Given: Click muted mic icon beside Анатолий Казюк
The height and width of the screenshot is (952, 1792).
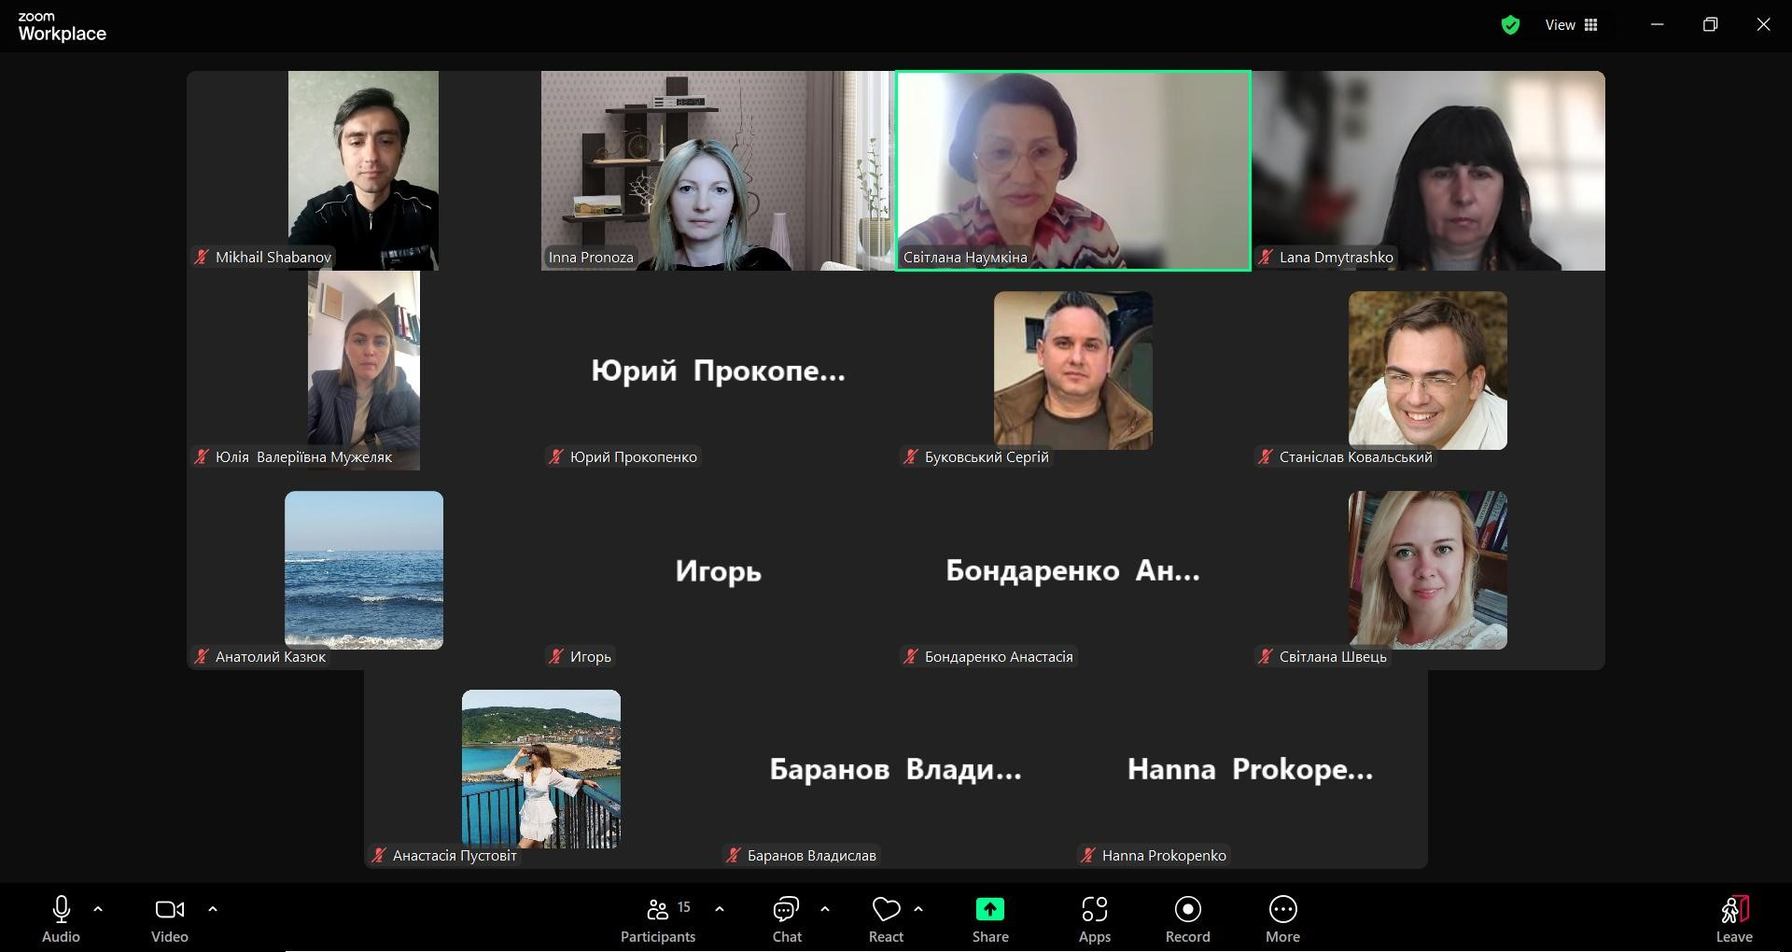Looking at the screenshot, I should pos(201,657).
